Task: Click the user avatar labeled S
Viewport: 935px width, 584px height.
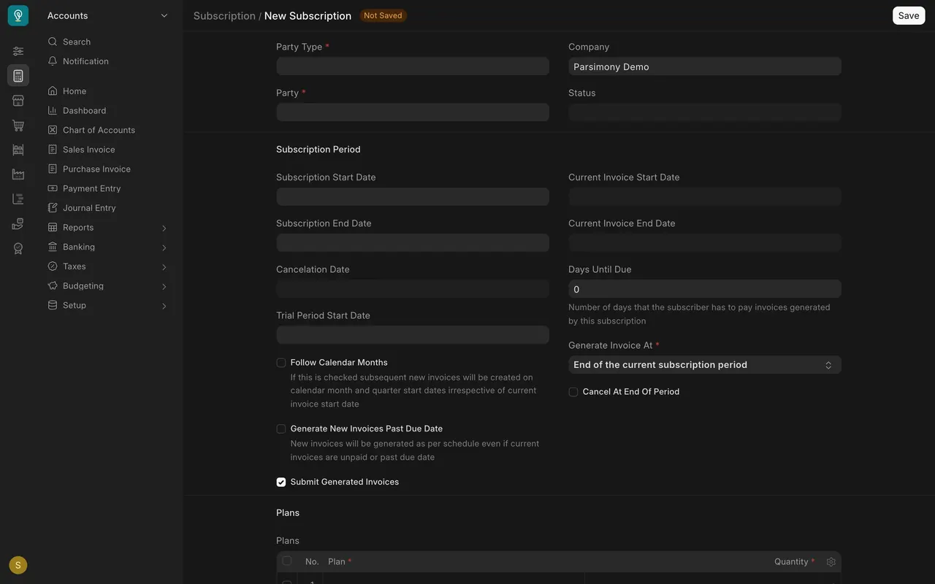Action: [x=18, y=565]
